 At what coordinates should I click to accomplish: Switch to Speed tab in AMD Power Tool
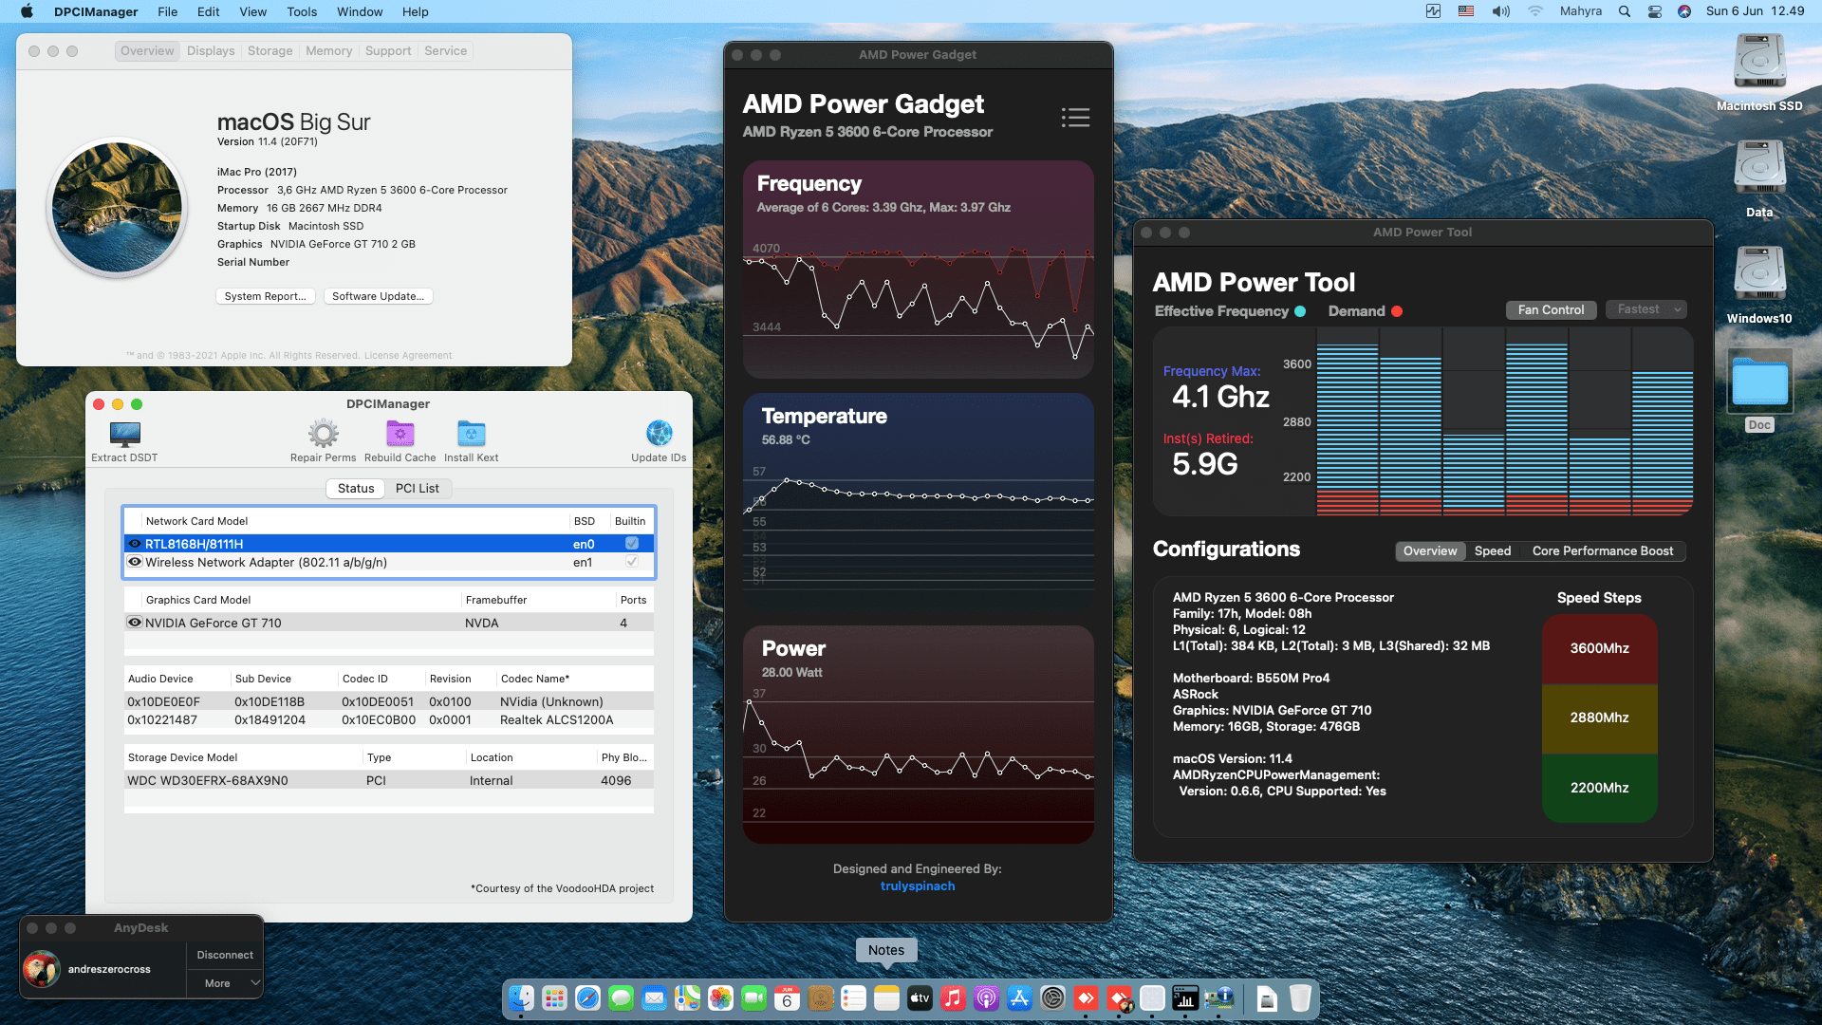[1492, 550]
